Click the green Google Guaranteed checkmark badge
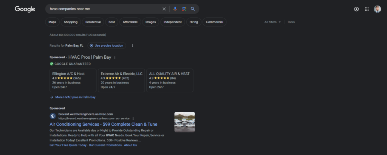The width and height of the screenshot is (387, 155). (x=51, y=64)
